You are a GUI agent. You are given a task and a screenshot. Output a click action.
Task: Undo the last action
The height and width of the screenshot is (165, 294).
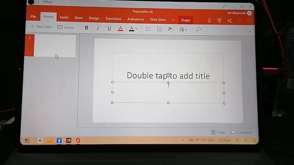tap(239, 20)
